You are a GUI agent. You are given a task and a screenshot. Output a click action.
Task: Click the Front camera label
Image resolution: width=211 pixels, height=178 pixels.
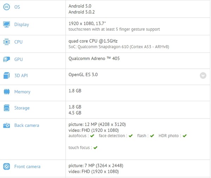tap(27, 166)
